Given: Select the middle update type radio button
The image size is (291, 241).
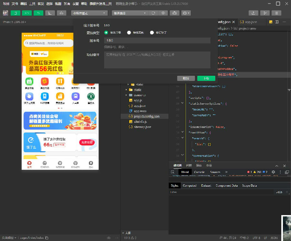Looking at the screenshot, I should tap(129, 33).
